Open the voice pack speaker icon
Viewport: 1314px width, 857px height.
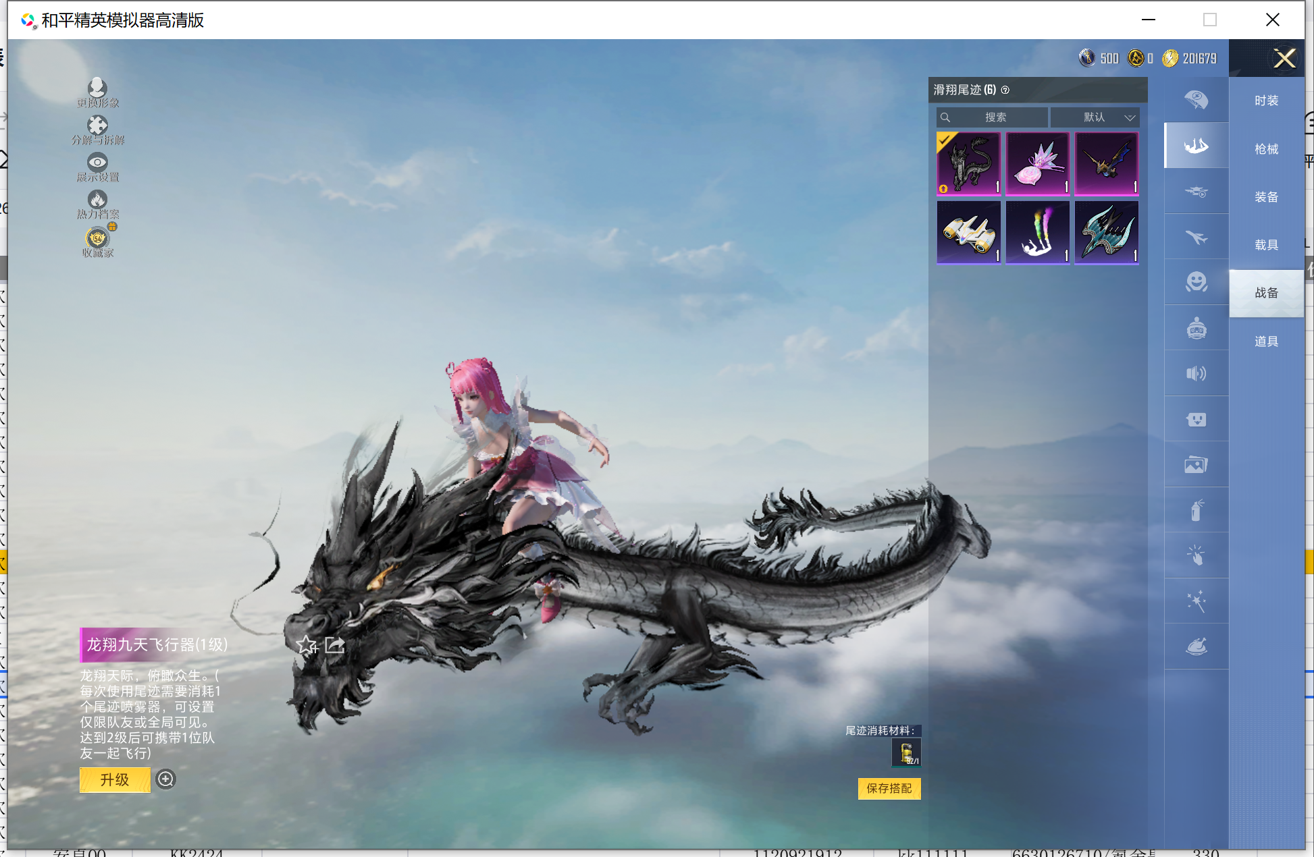click(1196, 373)
